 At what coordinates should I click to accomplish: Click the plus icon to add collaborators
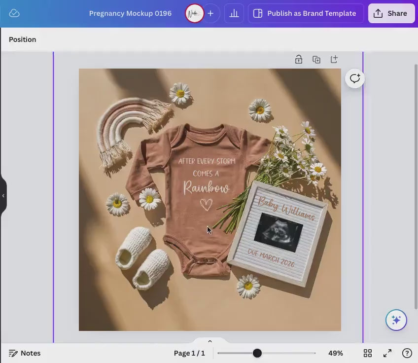point(210,13)
